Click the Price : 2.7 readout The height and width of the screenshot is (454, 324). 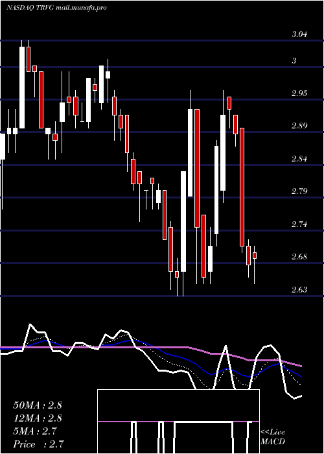tap(38, 444)
